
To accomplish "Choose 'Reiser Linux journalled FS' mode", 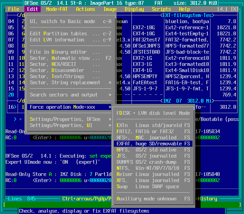I will (x=153, y=174).
